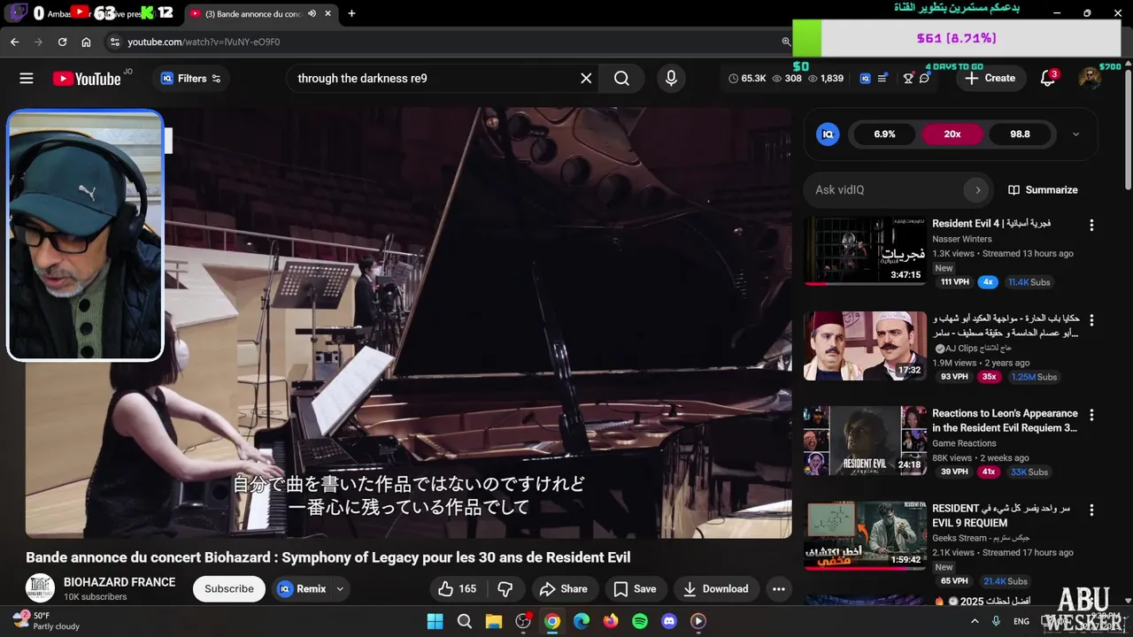Open Resident Evil 9 Requiem stream thumbnail
The height and width of the screenshot is (637, 1133).
coord(865,536)
